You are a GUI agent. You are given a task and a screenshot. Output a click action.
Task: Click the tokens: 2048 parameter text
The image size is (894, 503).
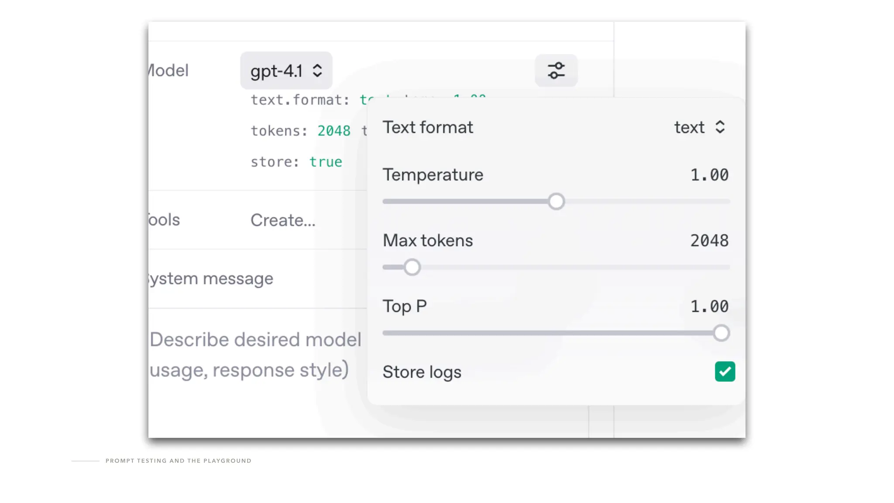click(300, 131)
